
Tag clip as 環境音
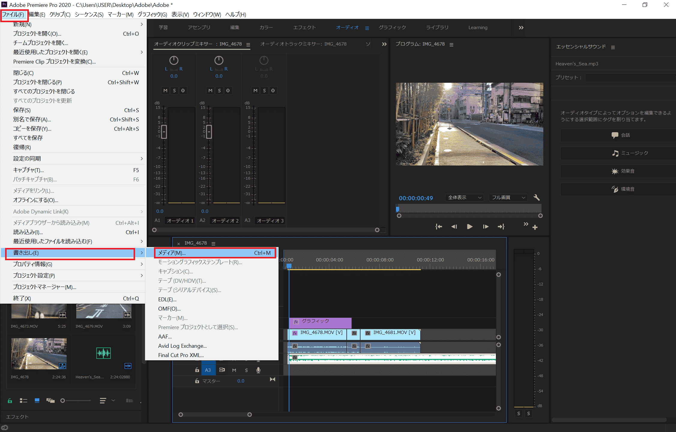tap(618, 189)
